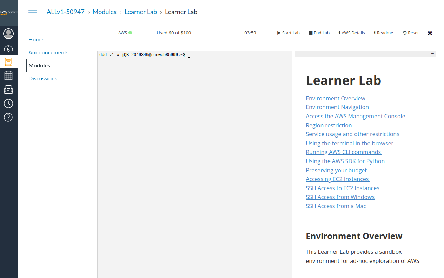Navigate to Modules via the breadcrumb
The height and width of the screenshot is (278, 444).
(x=105, y=12)
